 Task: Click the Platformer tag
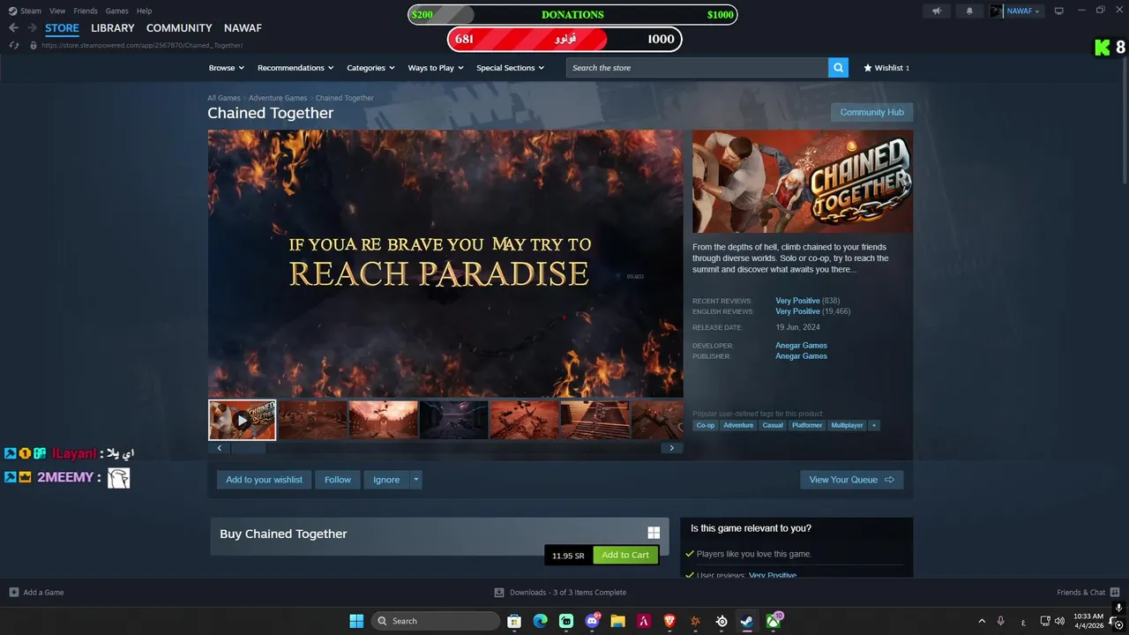click(x=807, y=425)
